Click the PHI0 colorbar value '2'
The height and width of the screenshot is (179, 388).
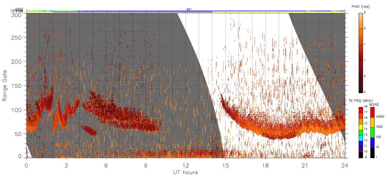365,28
